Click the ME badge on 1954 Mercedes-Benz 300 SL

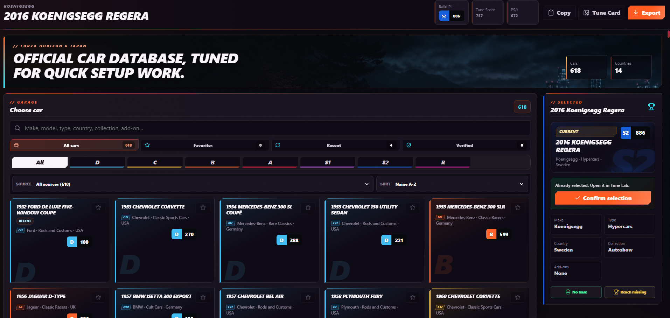[x=231, y=223]
